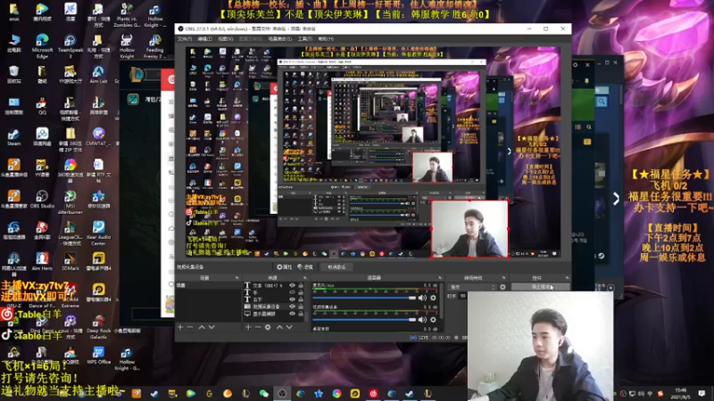The width and height of the screenshot is (714, 401).
Task: Open Scenes (场景) dock header menu icon
Action: (x=237, y=278)
